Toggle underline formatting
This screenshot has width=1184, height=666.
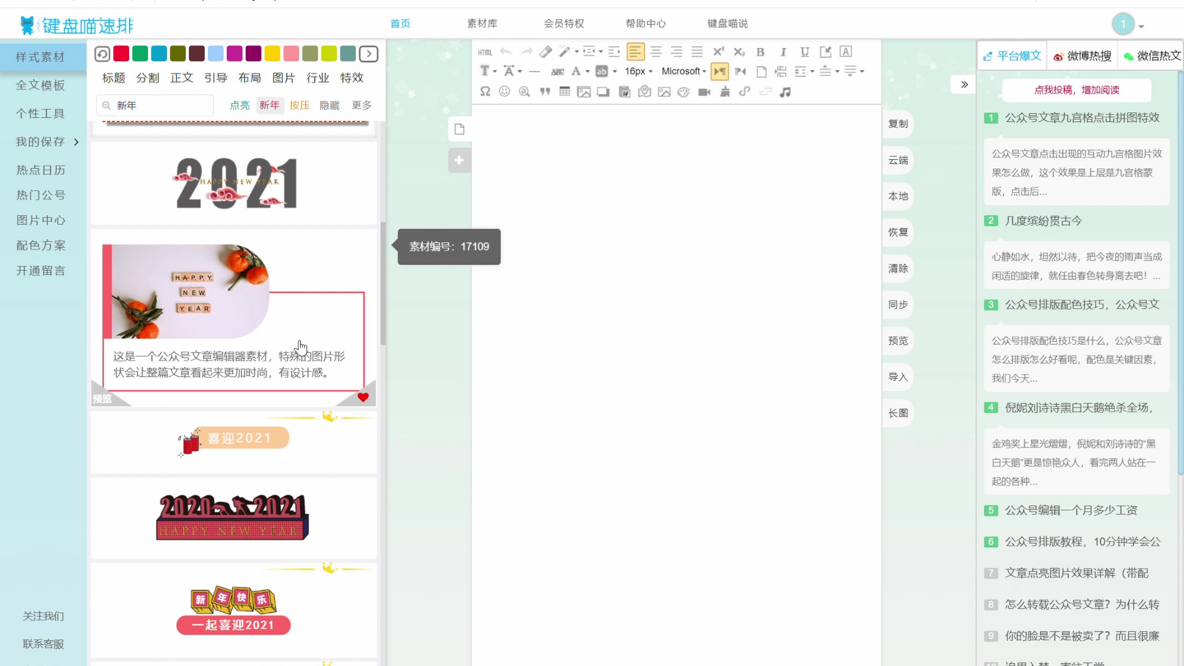pyautogui.click(x=805, y=52)
